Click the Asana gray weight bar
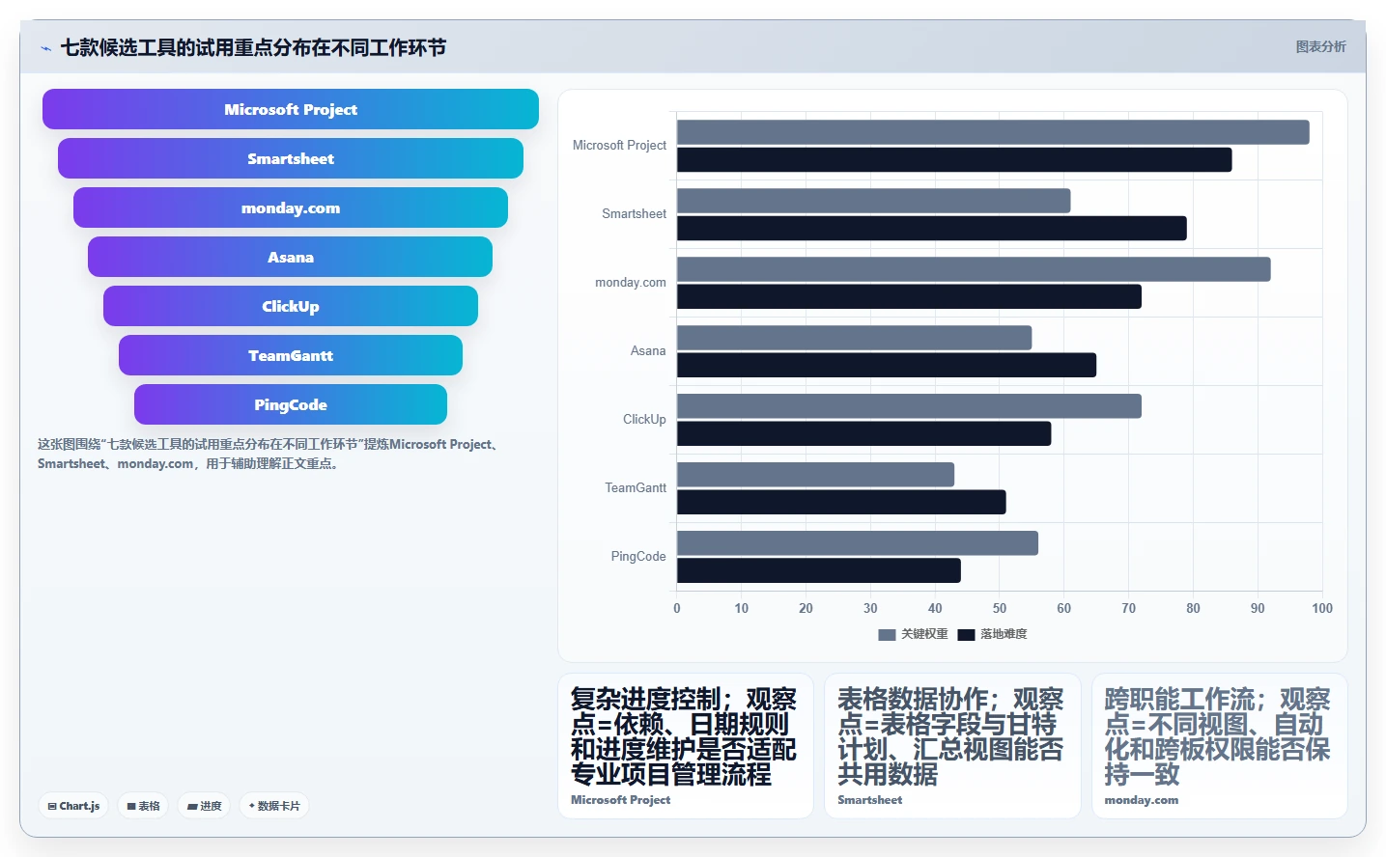1386x857 pixels. coord(855,338)
